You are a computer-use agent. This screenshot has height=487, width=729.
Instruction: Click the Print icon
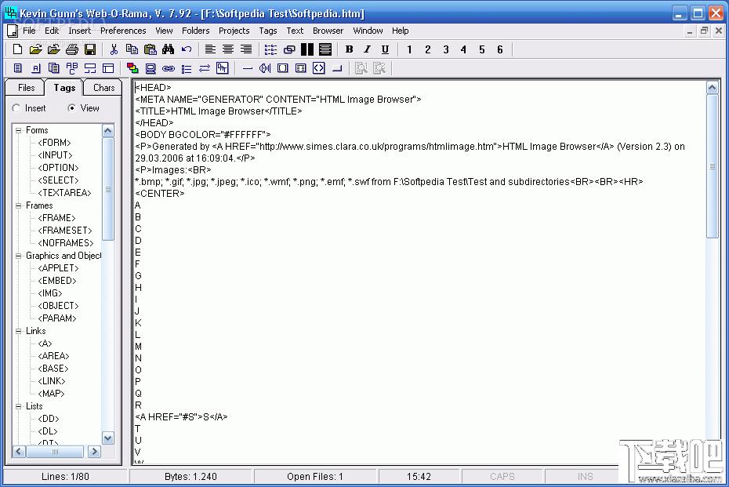[x=72, y=49]
